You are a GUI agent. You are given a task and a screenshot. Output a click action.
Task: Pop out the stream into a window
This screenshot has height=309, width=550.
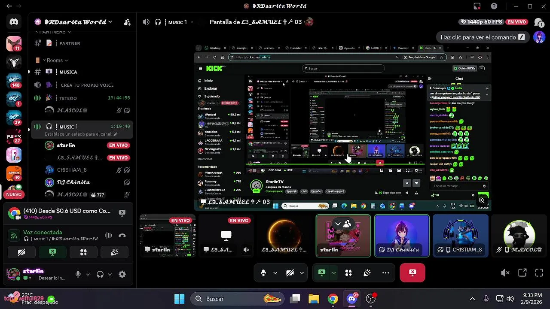pos(522,273)
